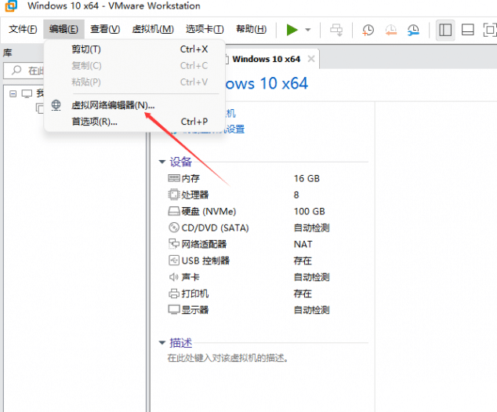Click the display monitor icon
Image resolution: width=497 pixels, height=412 pixels.
pos(174,310)
